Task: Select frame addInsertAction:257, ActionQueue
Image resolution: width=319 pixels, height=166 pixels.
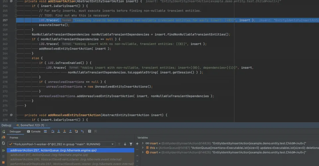Action: (70, 150)
